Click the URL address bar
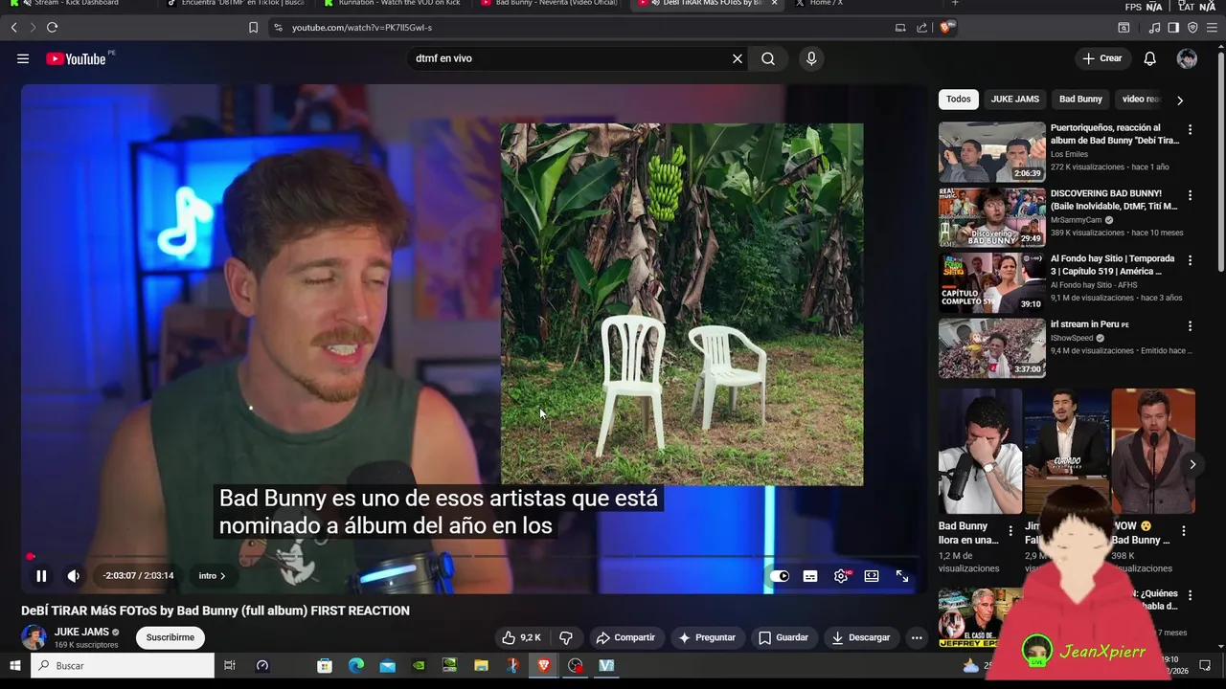Viewport: 1226px width, 689px height. pos(575,28)
